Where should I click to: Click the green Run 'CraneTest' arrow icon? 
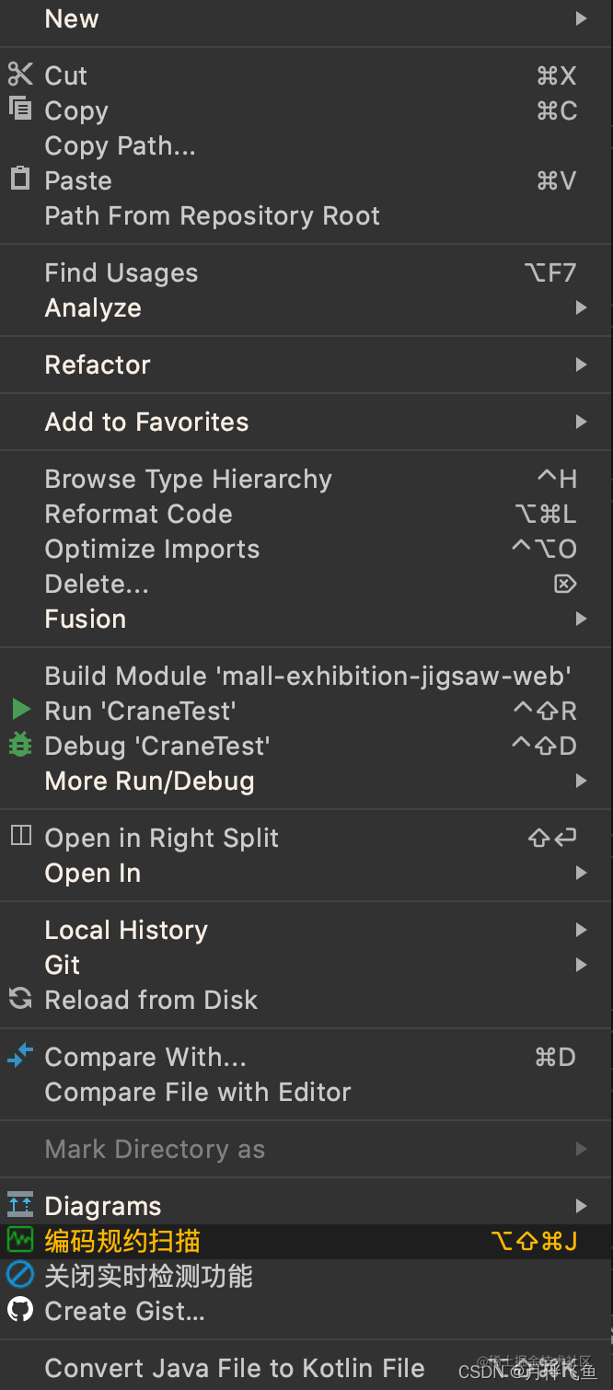click(20, 710)
